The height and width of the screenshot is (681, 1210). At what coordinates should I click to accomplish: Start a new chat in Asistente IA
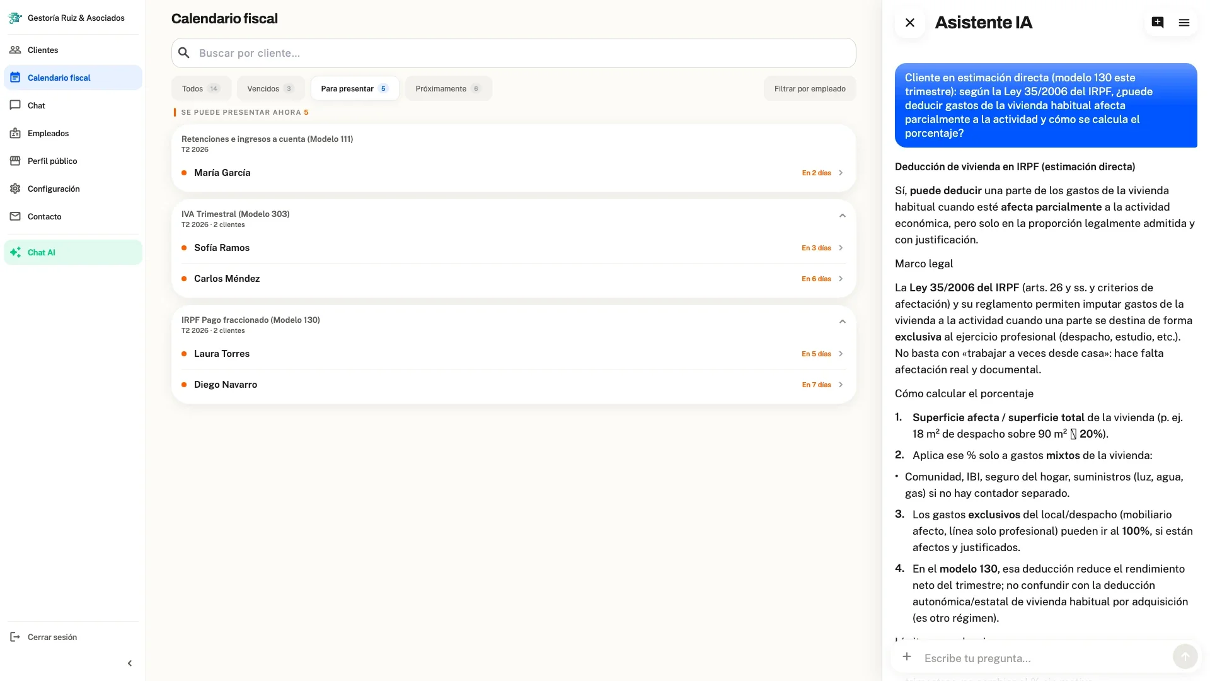coord(1158,23)
